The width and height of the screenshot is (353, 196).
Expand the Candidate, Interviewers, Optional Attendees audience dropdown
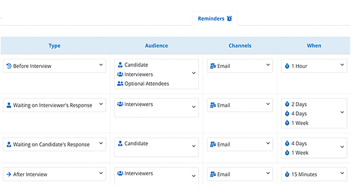[x=156, y=74]
